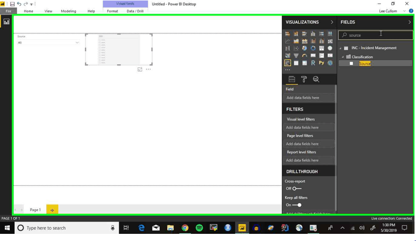This screenshot has height=241, width=416.
Task: Select the Gauge visualization
Action: (304, 56)
